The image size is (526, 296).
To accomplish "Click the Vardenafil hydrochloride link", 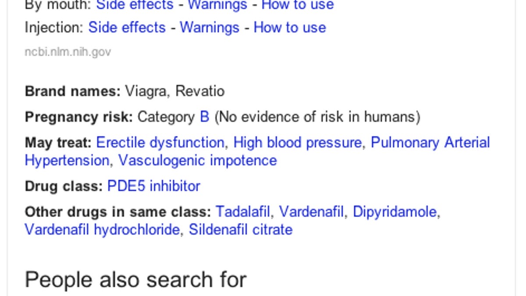I will point(101,229).
